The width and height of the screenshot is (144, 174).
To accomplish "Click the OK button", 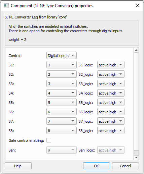I will (x=97, y=166).
